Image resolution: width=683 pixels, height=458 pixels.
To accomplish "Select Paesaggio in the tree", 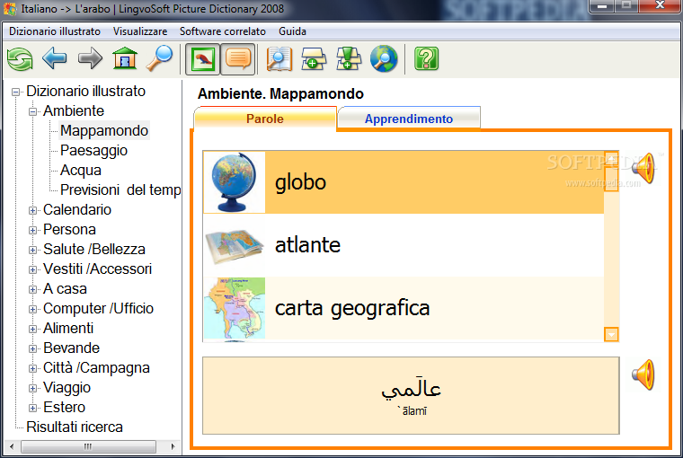I will [93, 150].
